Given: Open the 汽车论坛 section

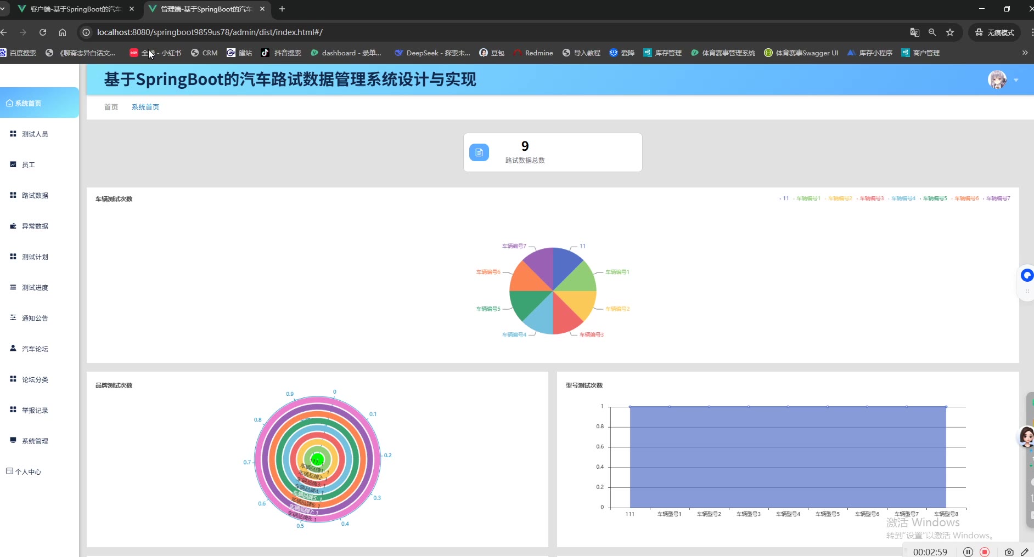Looking at the screenshot, I should pos(35,349).
